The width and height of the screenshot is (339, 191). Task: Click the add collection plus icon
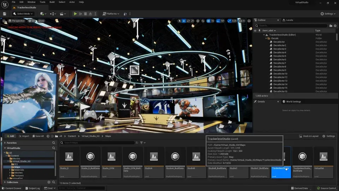point(49,182)
